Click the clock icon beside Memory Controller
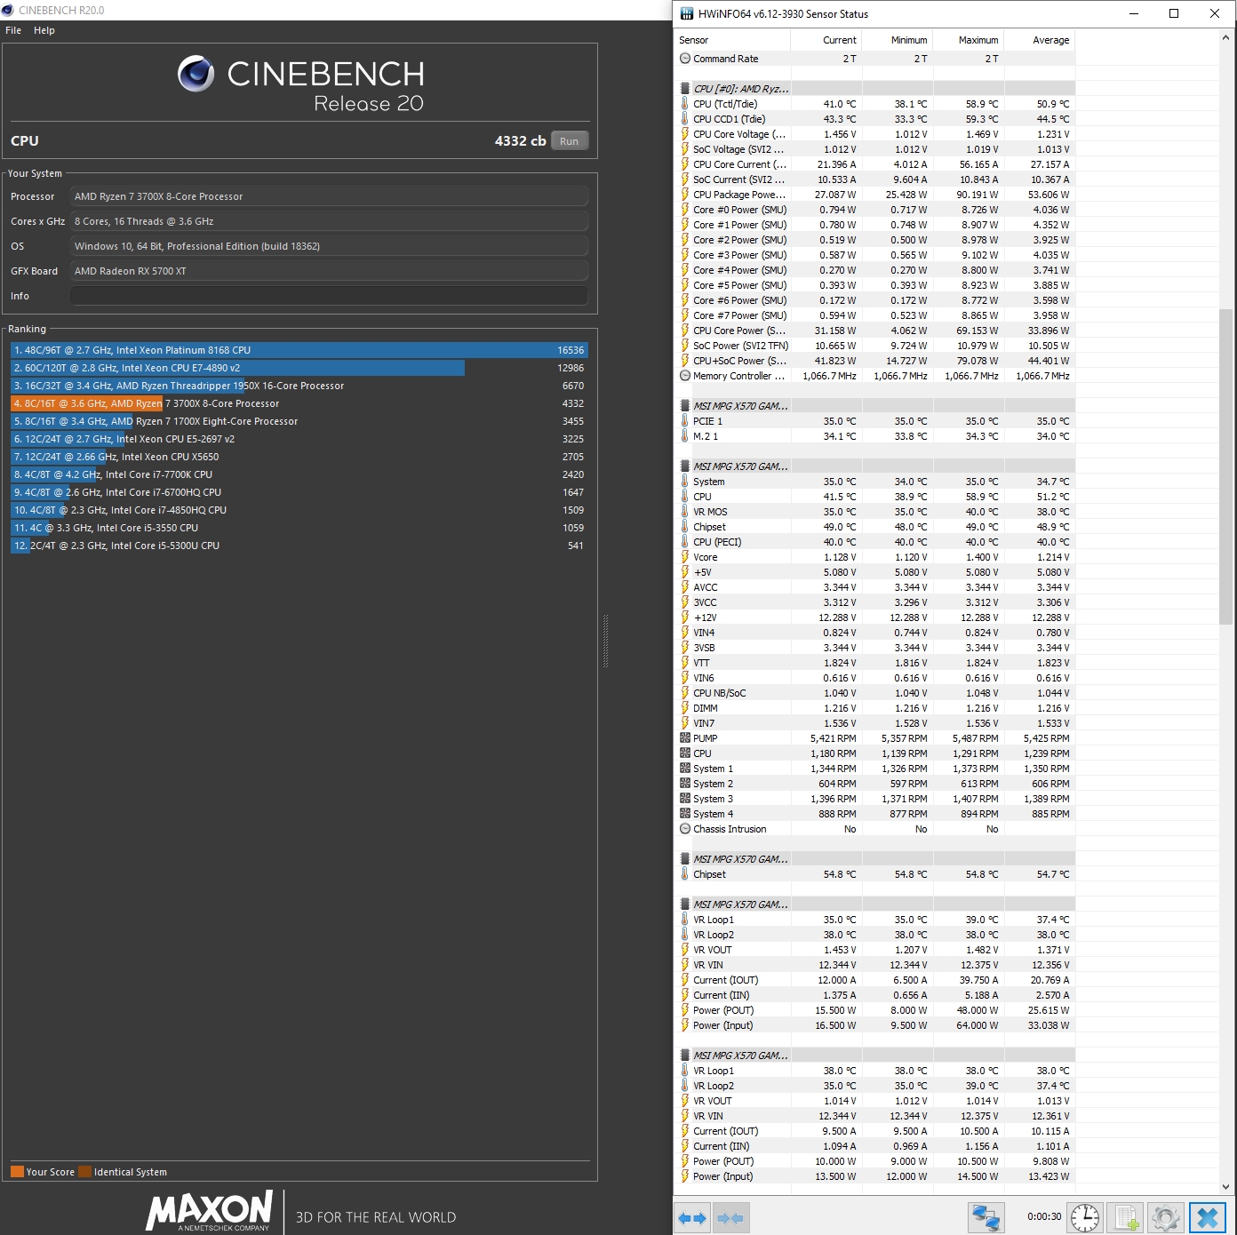Screen dimensions: 1237x1235 click(685, 376)
